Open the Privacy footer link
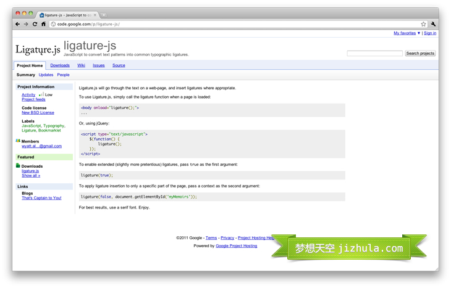451x288 pixels. [227, 238]
